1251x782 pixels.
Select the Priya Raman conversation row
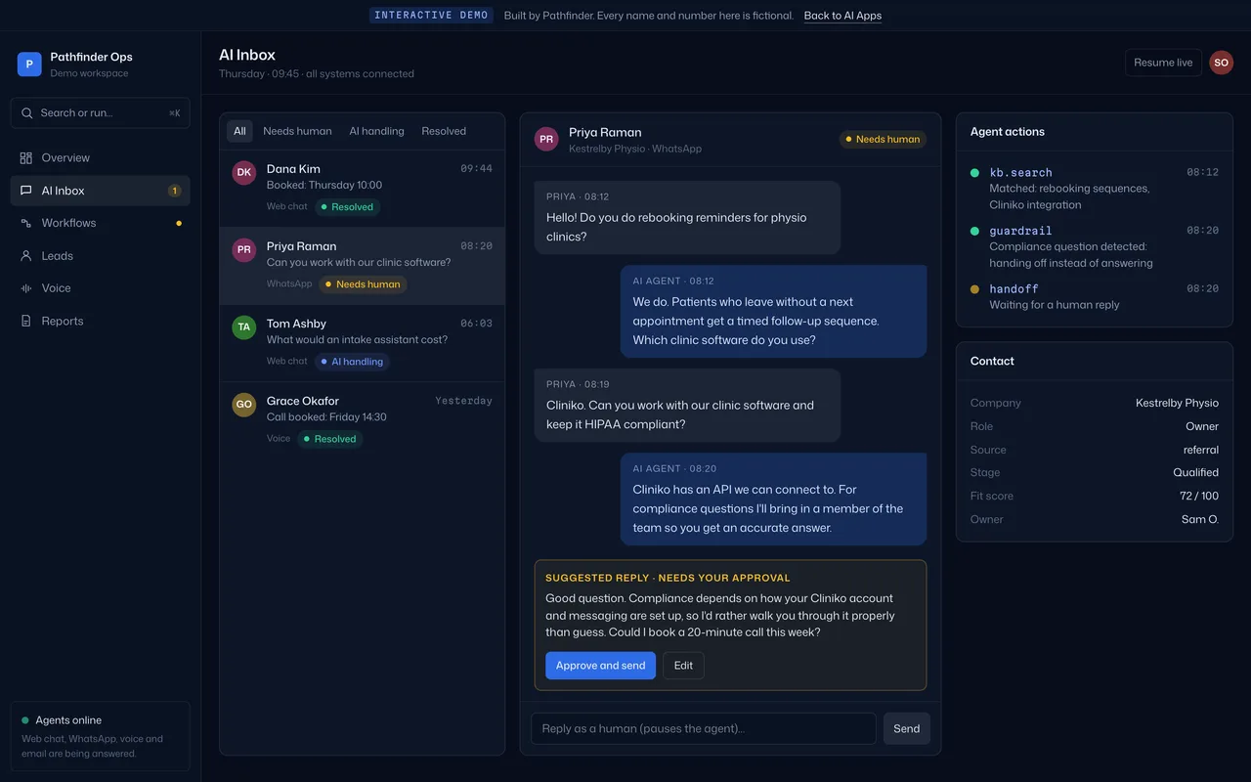363,266
